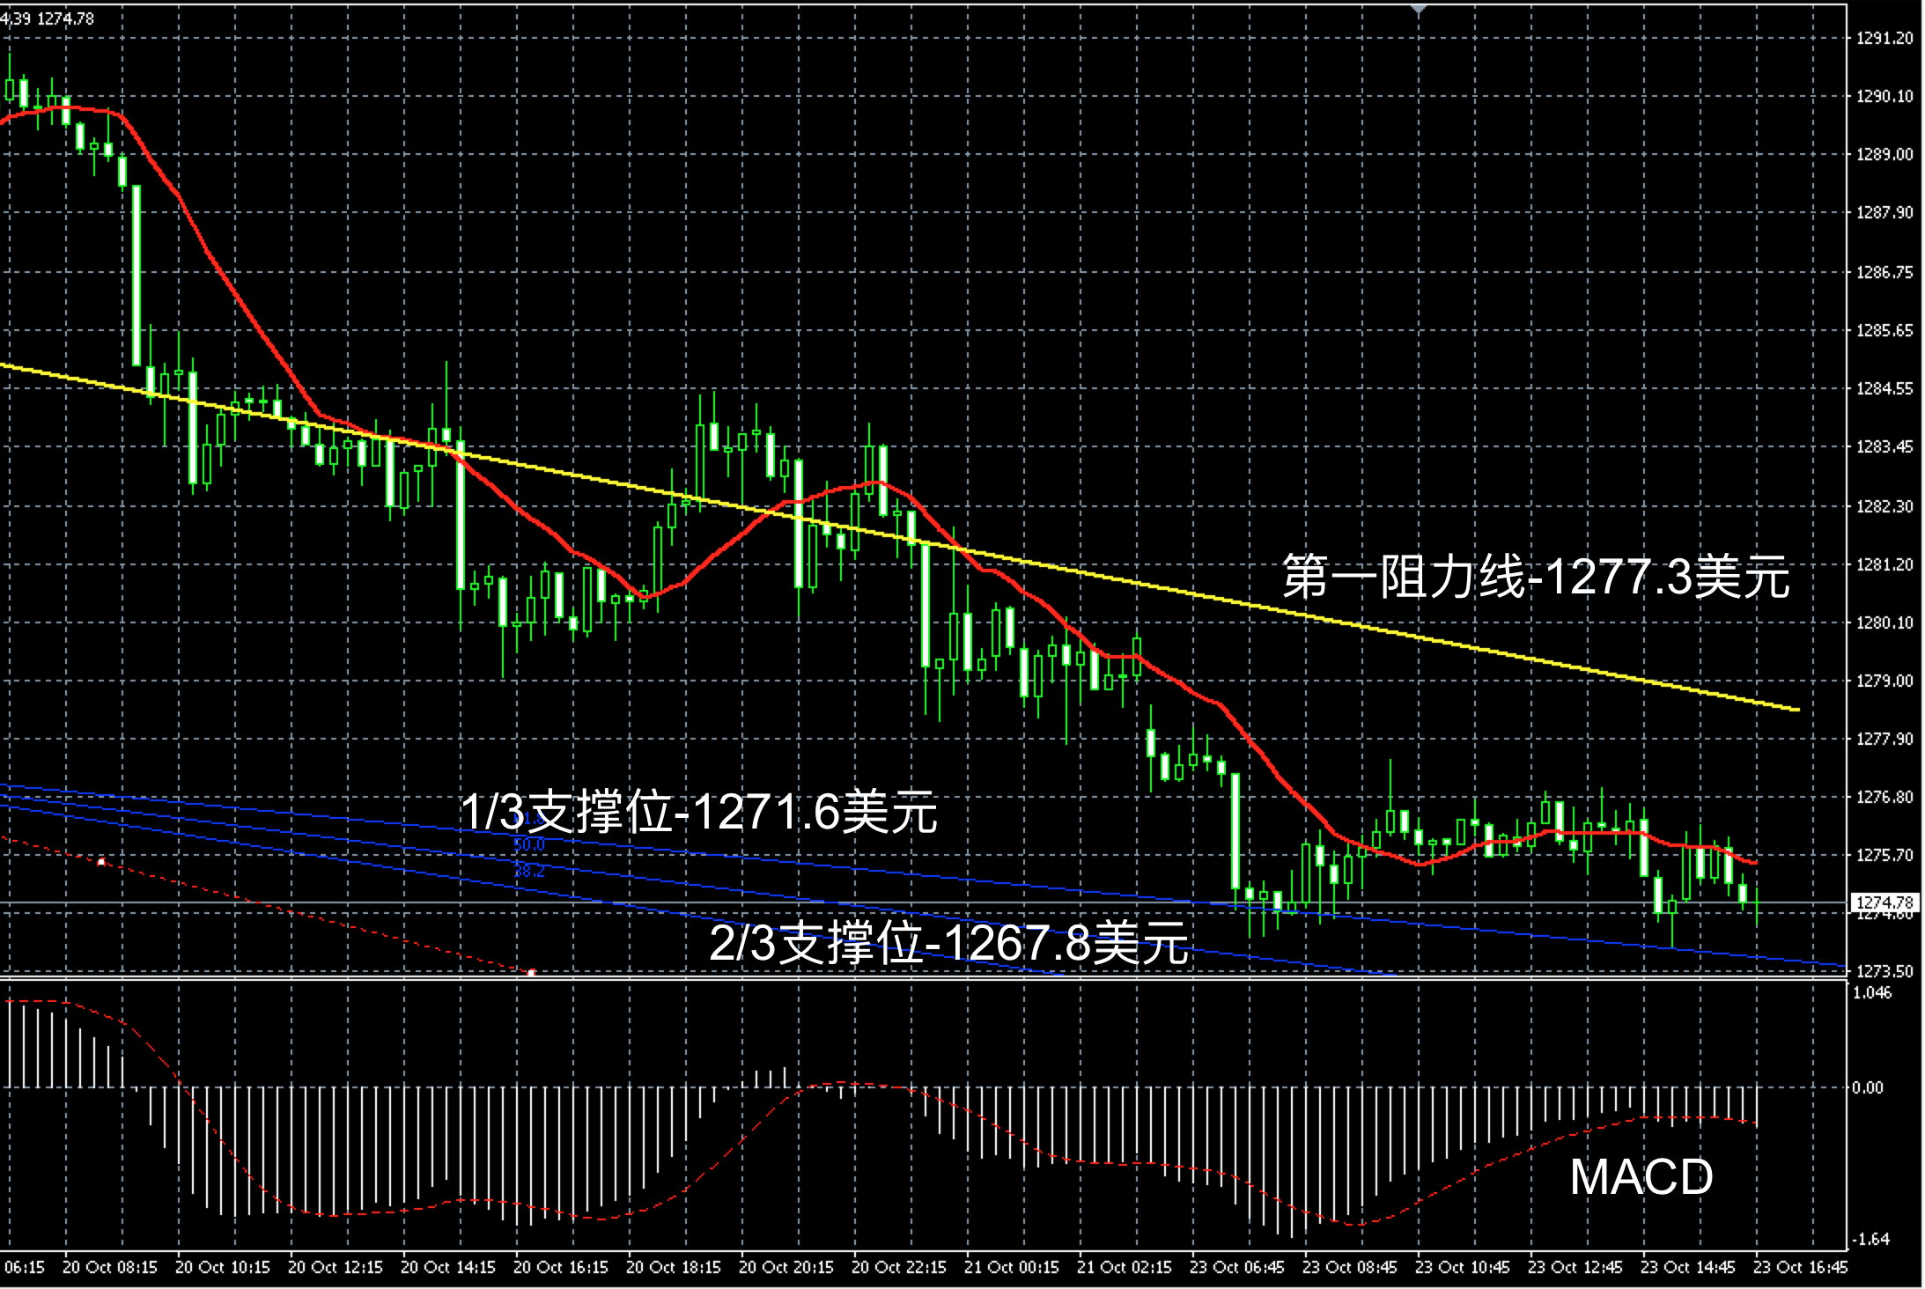Select the 2/3支撑位-1267.8美元 text label

click(948, 943)
